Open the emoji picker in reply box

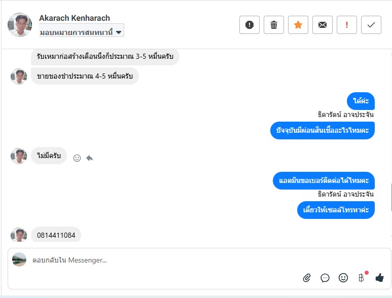coord(343,278)
